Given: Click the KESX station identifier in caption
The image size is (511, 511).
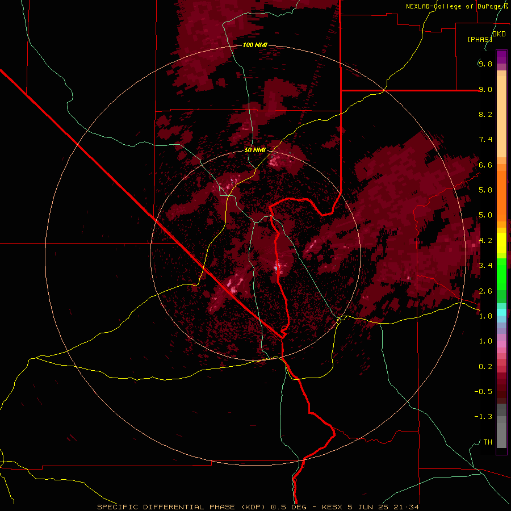Looking at the screenshot, I should tap(333, 507).
